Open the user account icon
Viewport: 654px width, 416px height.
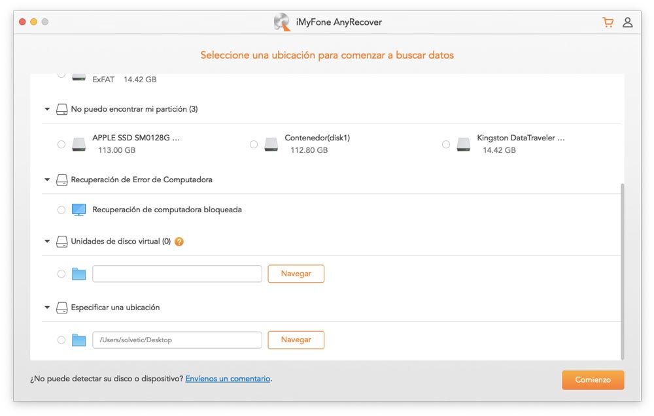click(627, 22)
